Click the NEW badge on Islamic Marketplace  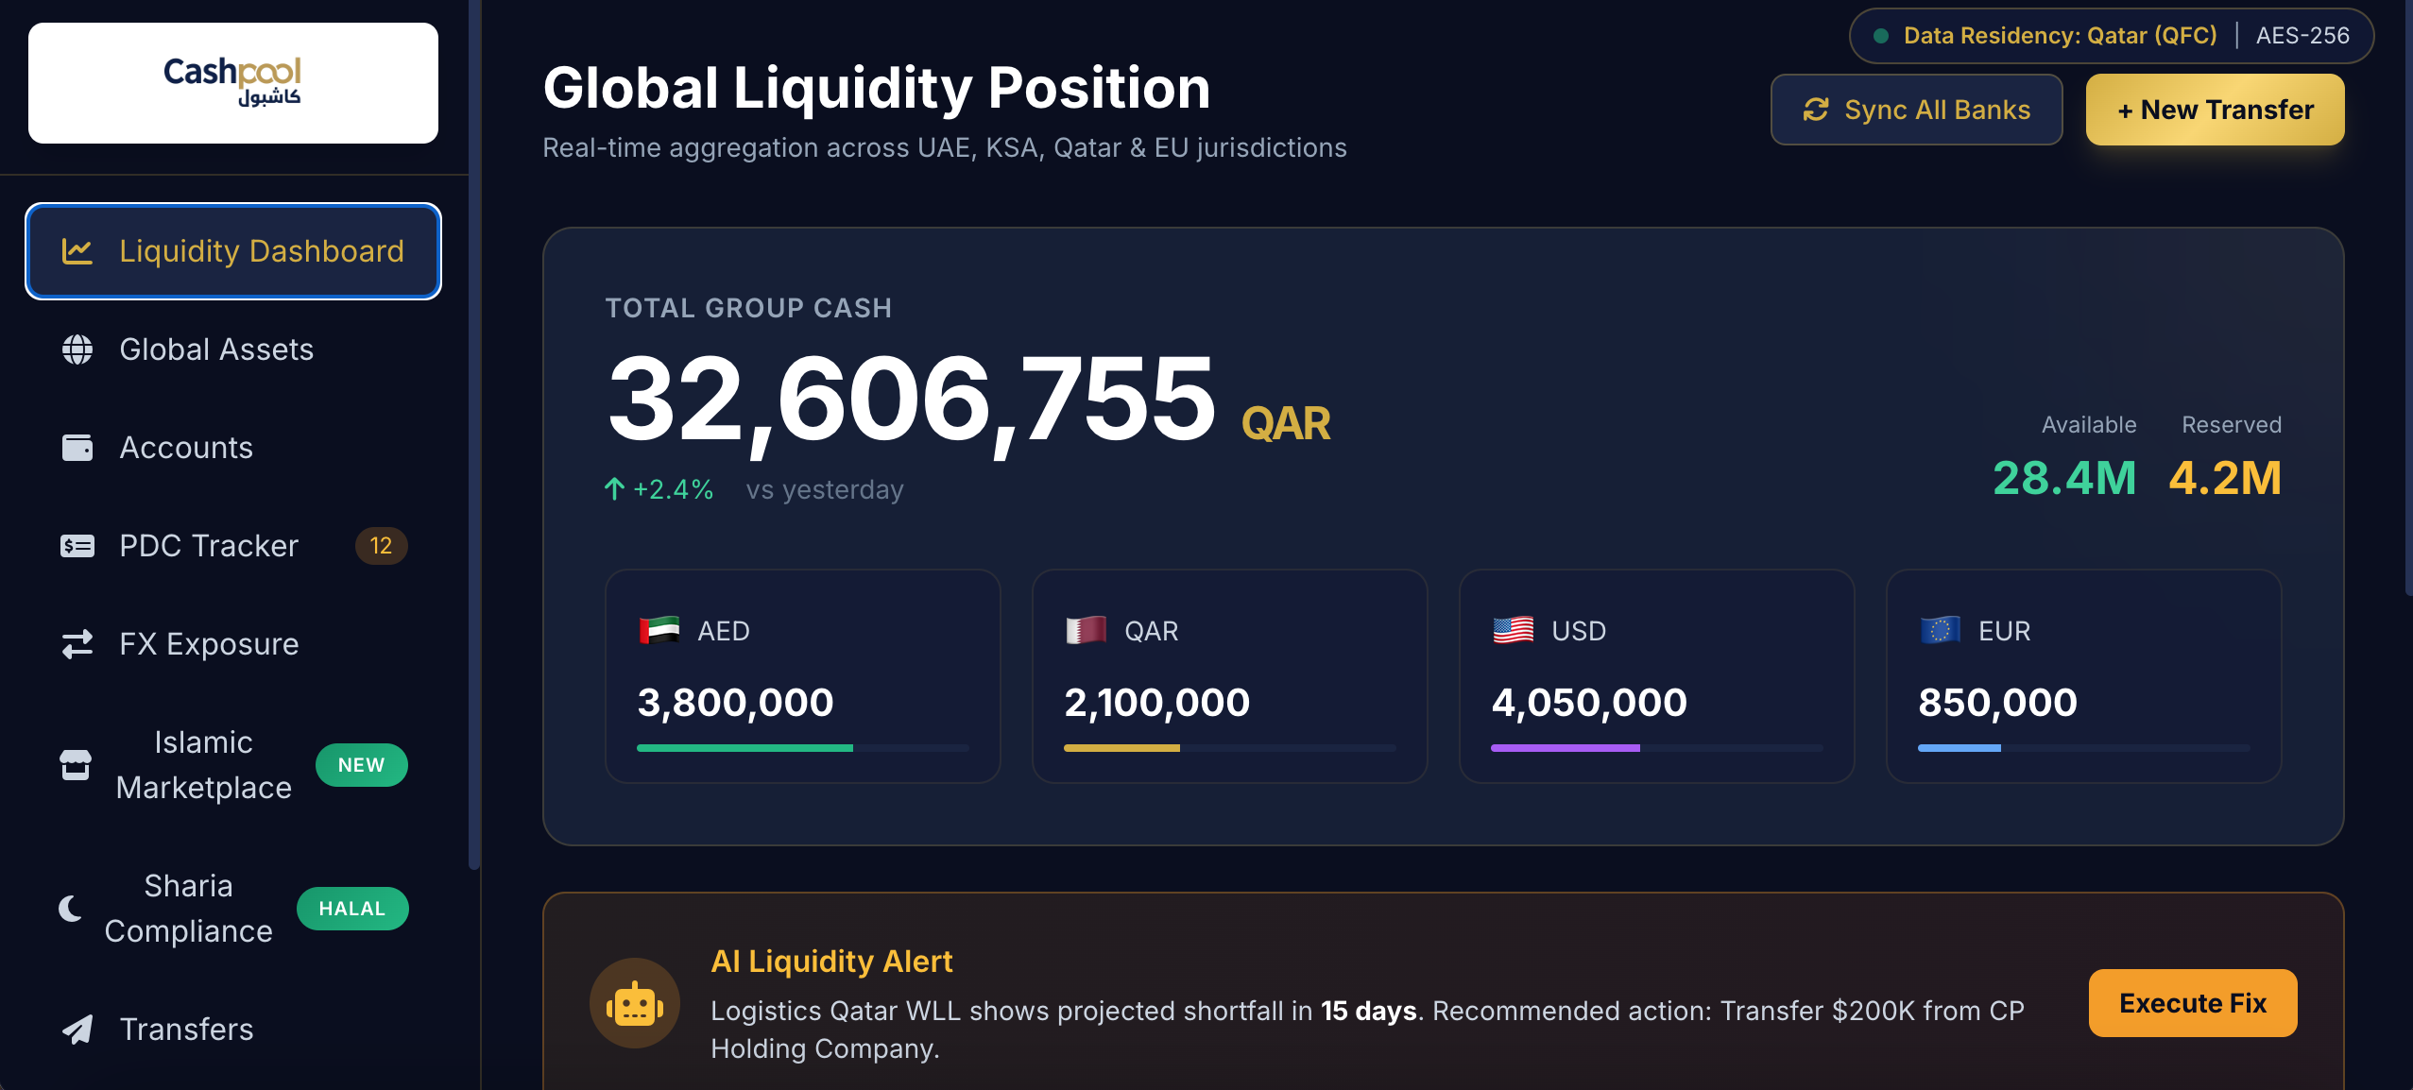361,765
